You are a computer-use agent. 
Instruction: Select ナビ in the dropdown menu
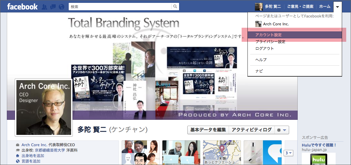pos(295,71)
